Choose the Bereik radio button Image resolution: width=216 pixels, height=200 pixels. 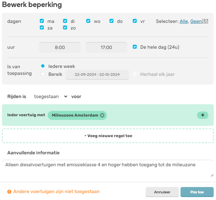[x=43, y=74]
